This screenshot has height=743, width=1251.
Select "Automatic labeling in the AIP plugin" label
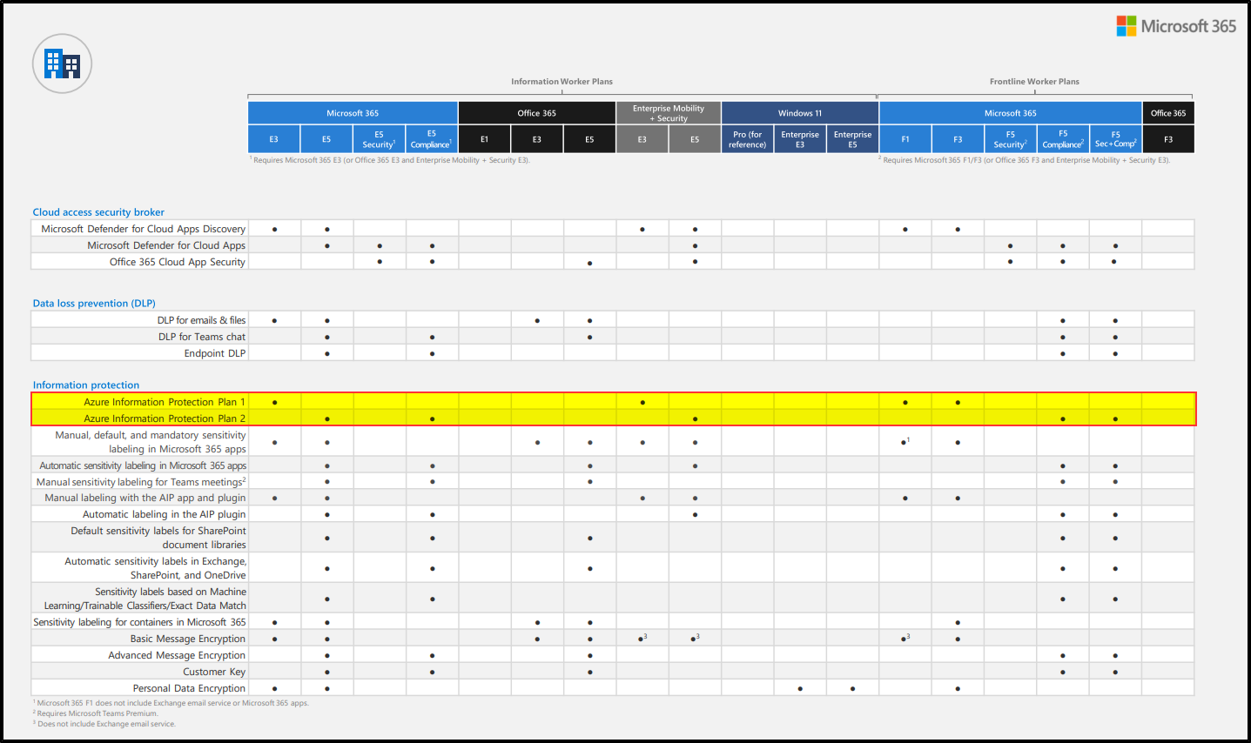165,515
